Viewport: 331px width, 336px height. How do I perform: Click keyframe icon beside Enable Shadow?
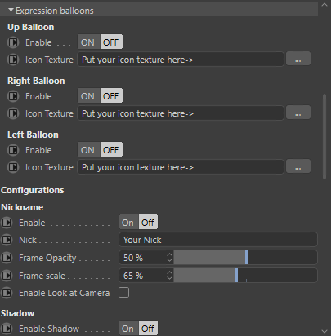tap(7, 329)
